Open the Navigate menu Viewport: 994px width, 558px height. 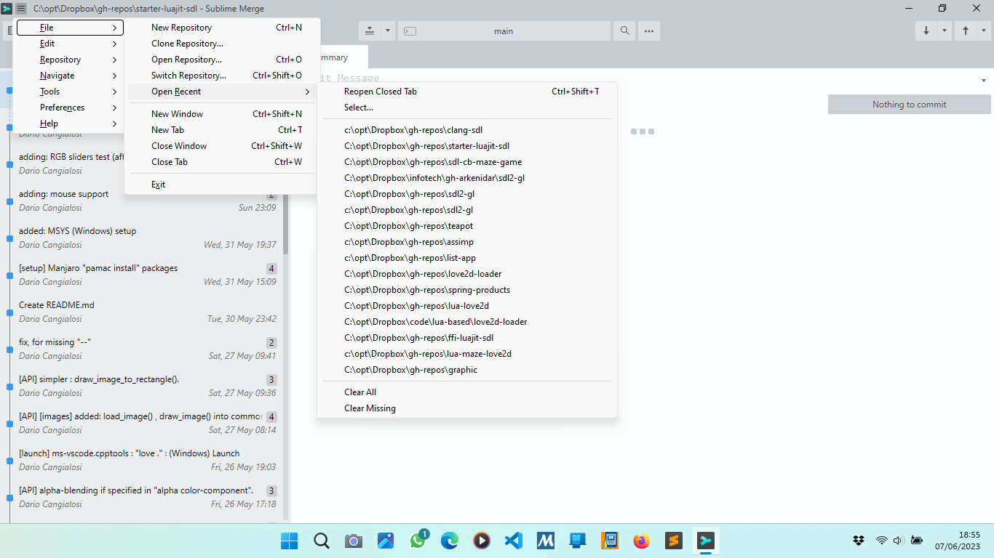[70, 76]
